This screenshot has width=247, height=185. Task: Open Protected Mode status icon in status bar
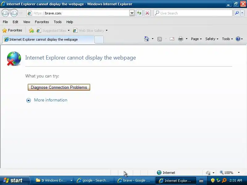point(208,173)
